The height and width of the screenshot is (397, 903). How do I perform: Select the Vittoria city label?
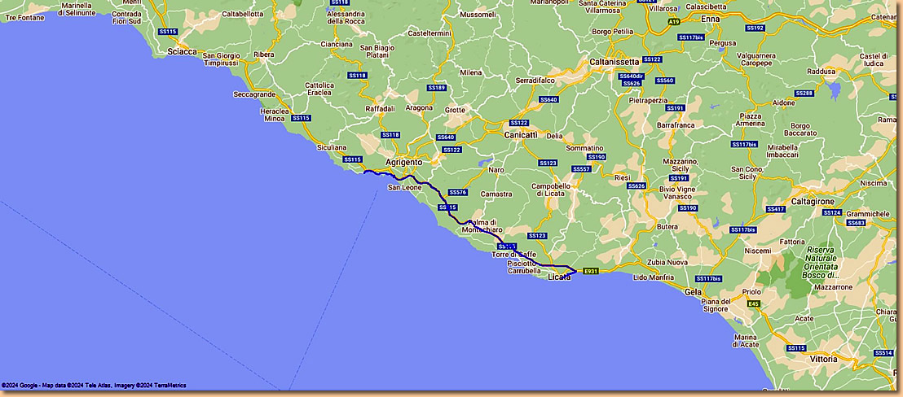pos(823,359)
